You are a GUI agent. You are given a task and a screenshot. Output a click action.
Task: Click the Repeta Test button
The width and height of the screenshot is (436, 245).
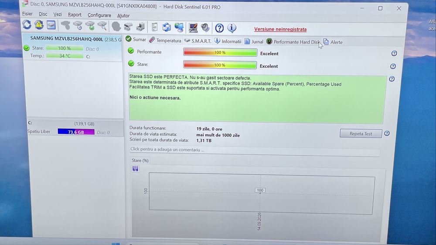(361, 133)
